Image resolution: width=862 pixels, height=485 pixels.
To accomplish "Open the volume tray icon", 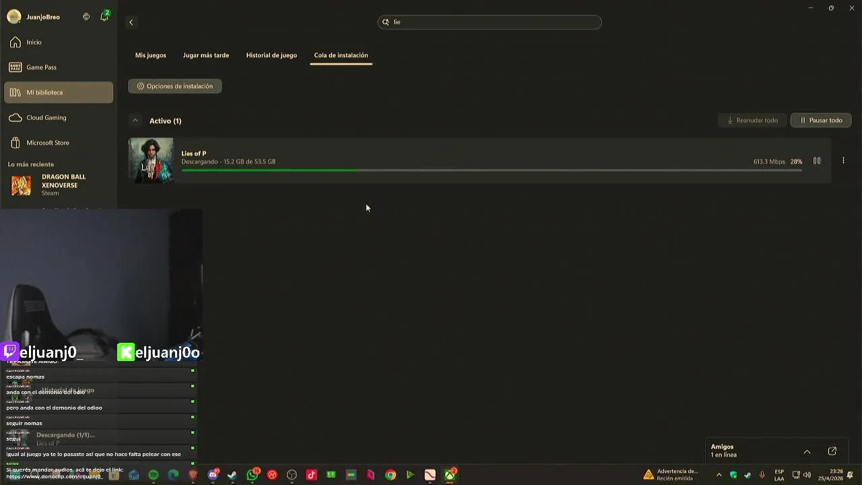I will point(807,475).
